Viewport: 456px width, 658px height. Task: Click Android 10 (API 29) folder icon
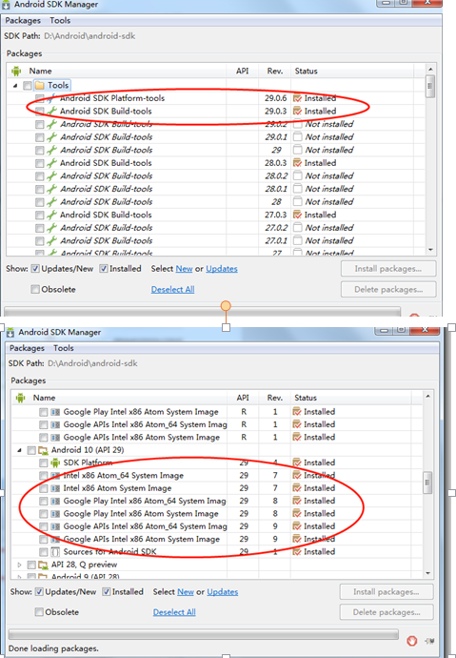point(43,450)
